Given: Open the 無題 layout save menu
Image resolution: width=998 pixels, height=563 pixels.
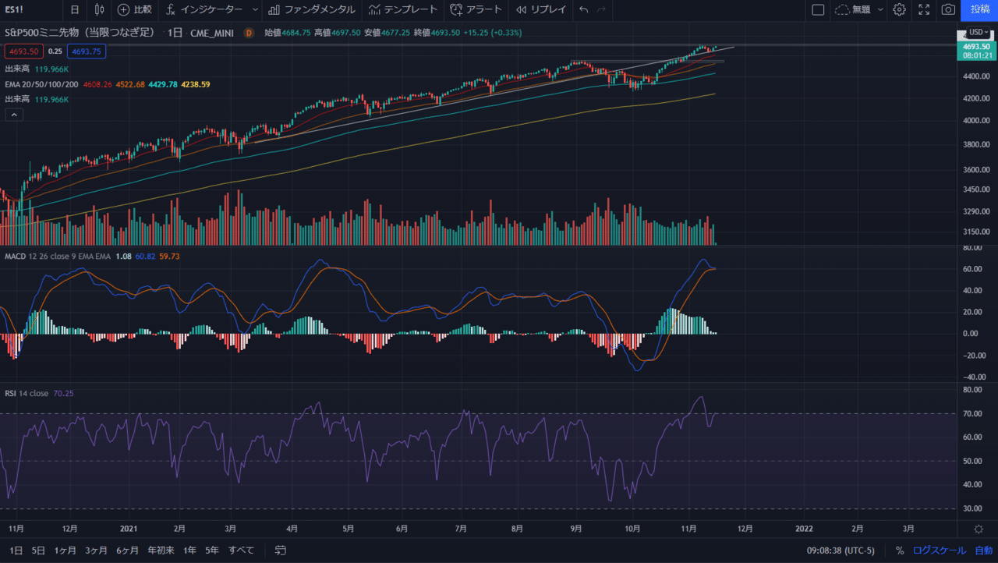Looking at the screenshot, I should tap(859, 9).
